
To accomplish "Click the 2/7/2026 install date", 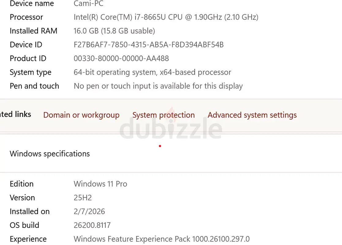I will (x=89, y=212).
